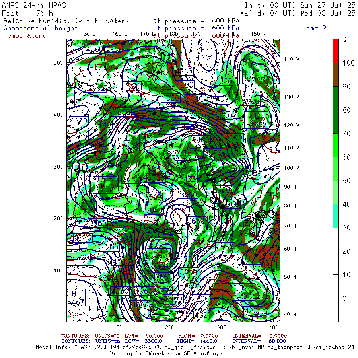Select the '300' tick label on left axis
The width and height of the screenshot is (358, 358).
click(x=58, y=167)
